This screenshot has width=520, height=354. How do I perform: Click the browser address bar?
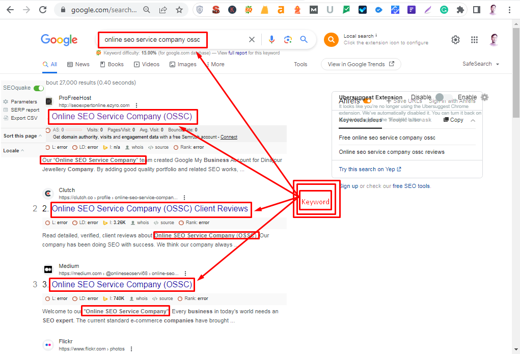coord(104,10)
